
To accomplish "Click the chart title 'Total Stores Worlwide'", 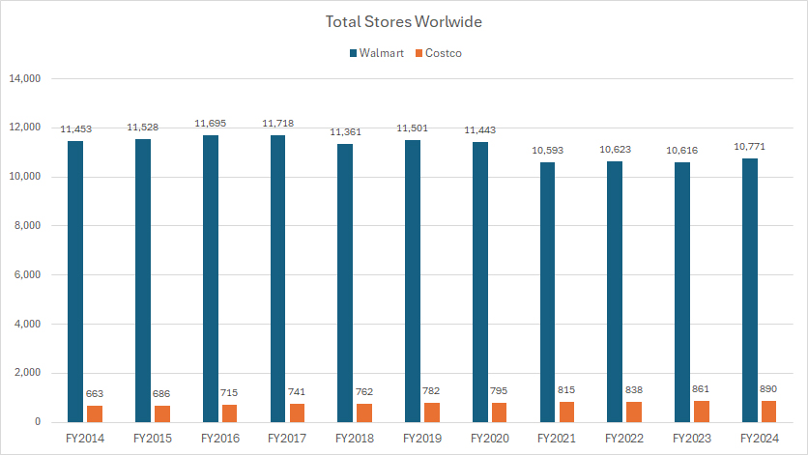I will click(403, 21).
